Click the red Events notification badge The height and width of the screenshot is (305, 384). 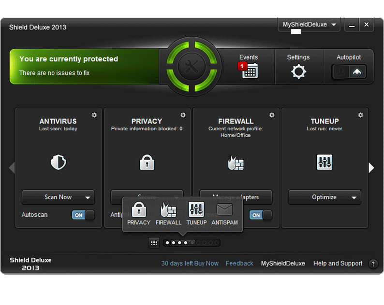tap(242, 66)
